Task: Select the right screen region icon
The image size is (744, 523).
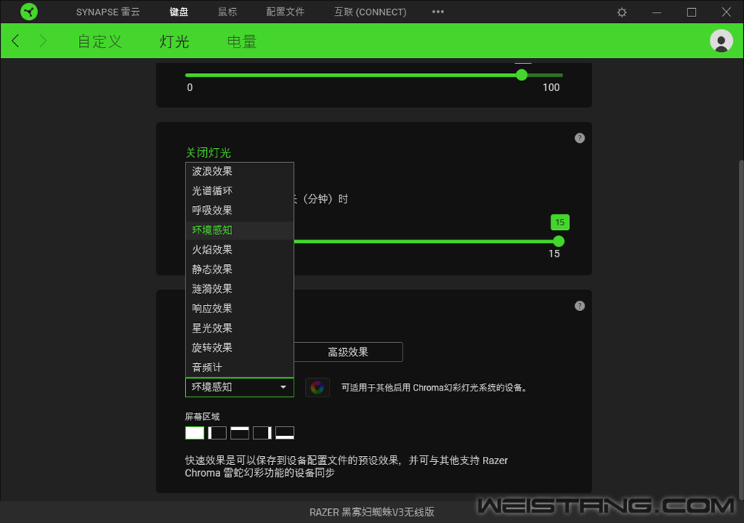Action: [x=263, y=433]
